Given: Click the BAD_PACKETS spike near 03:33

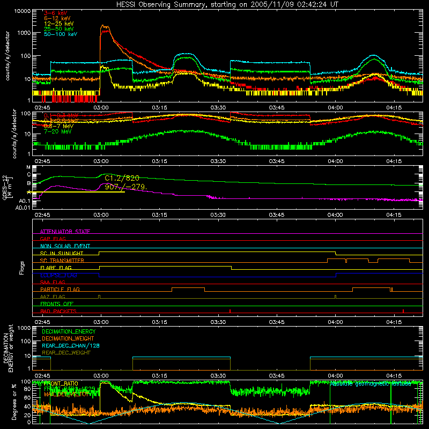Looking at the screenshot, I should [230, 311].
